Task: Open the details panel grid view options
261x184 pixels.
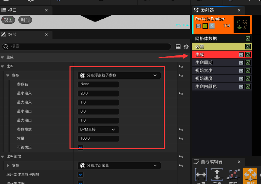Action: 178,47
